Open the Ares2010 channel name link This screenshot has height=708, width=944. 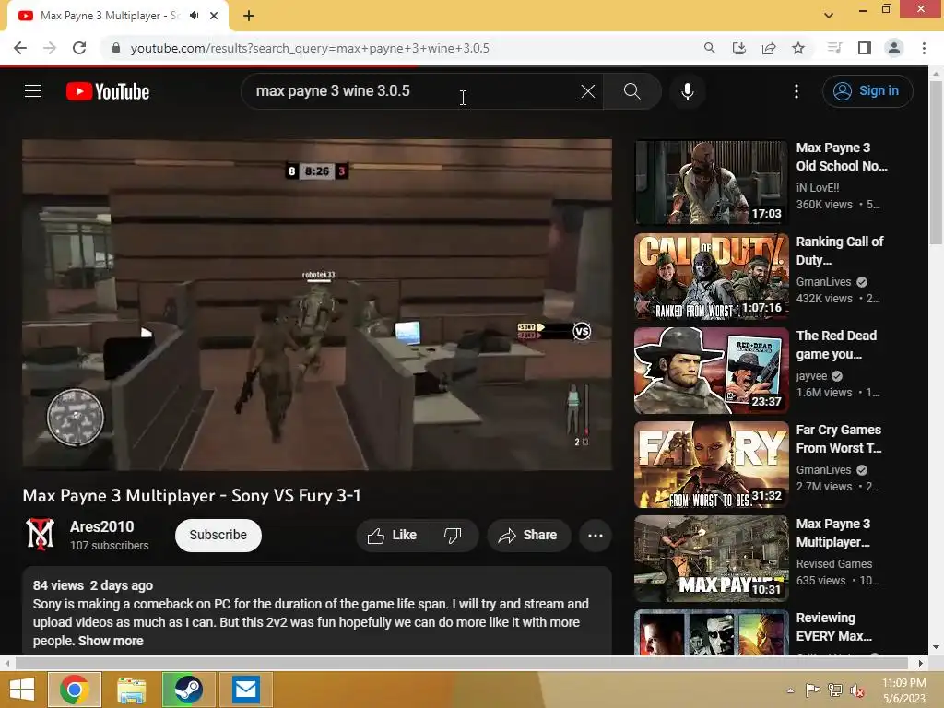(101, 526)
